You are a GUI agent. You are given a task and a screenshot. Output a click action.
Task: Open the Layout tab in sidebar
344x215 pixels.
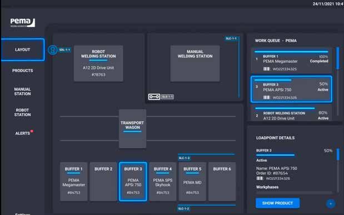click(23, 50)
